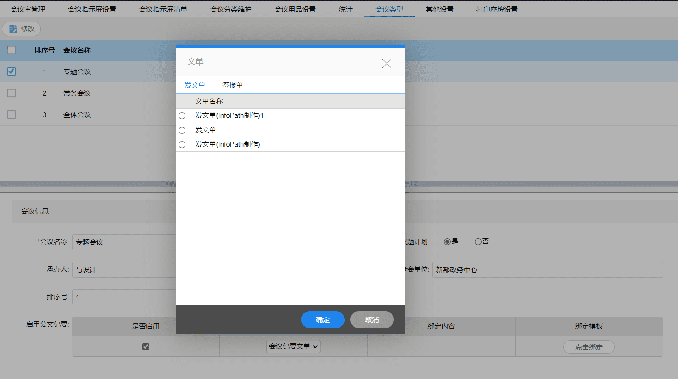The height and width of the screenshot is (379, 678).
Task: Click the 排序号 column header
Action: 45,50
